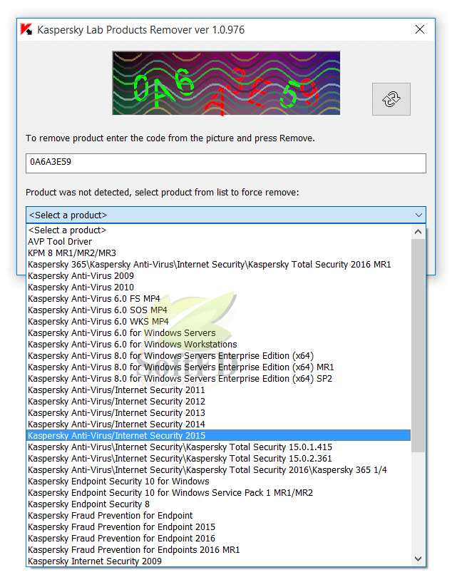Pick Total Security 15.0.2.361 entry

point(218,459)
